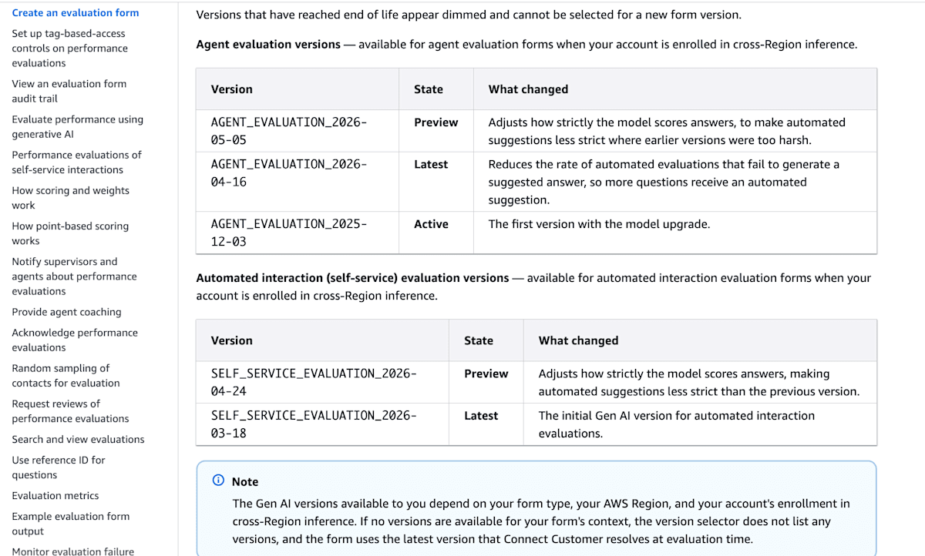Click AGENT_EVALUATION_2026-05-05 version cell

(x=297, y=131)
